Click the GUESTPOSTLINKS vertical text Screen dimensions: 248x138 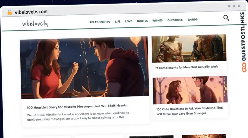coord(243,37)
